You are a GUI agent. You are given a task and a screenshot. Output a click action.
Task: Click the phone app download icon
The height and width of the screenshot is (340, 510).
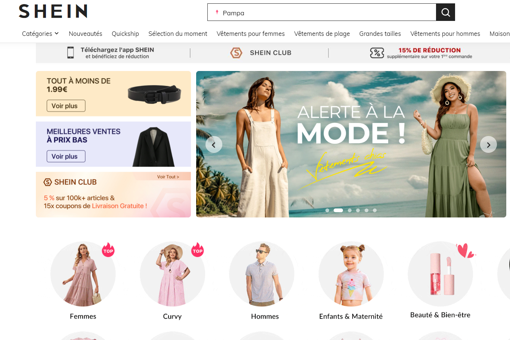point(70,53)
